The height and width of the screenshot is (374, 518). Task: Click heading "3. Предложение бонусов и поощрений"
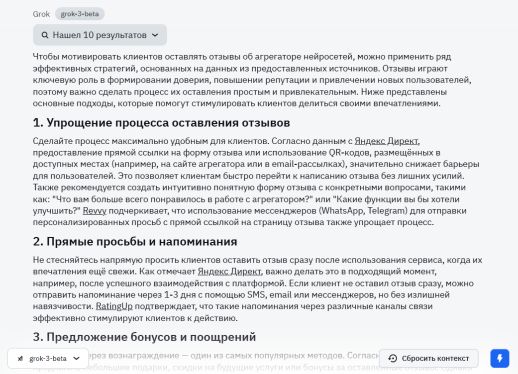click(144, 337)
